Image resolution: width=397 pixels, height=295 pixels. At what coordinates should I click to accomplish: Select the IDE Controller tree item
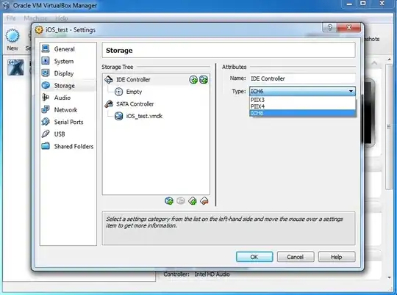click(156, 80)
